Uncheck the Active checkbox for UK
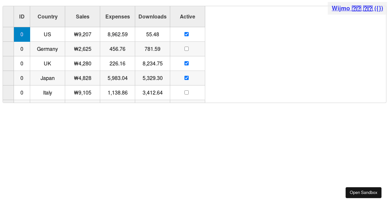Image resolution: width=389 pixels, height=204 pixels. pyautogui.click(x=186, y=63)
